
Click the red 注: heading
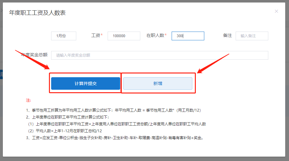28,100
